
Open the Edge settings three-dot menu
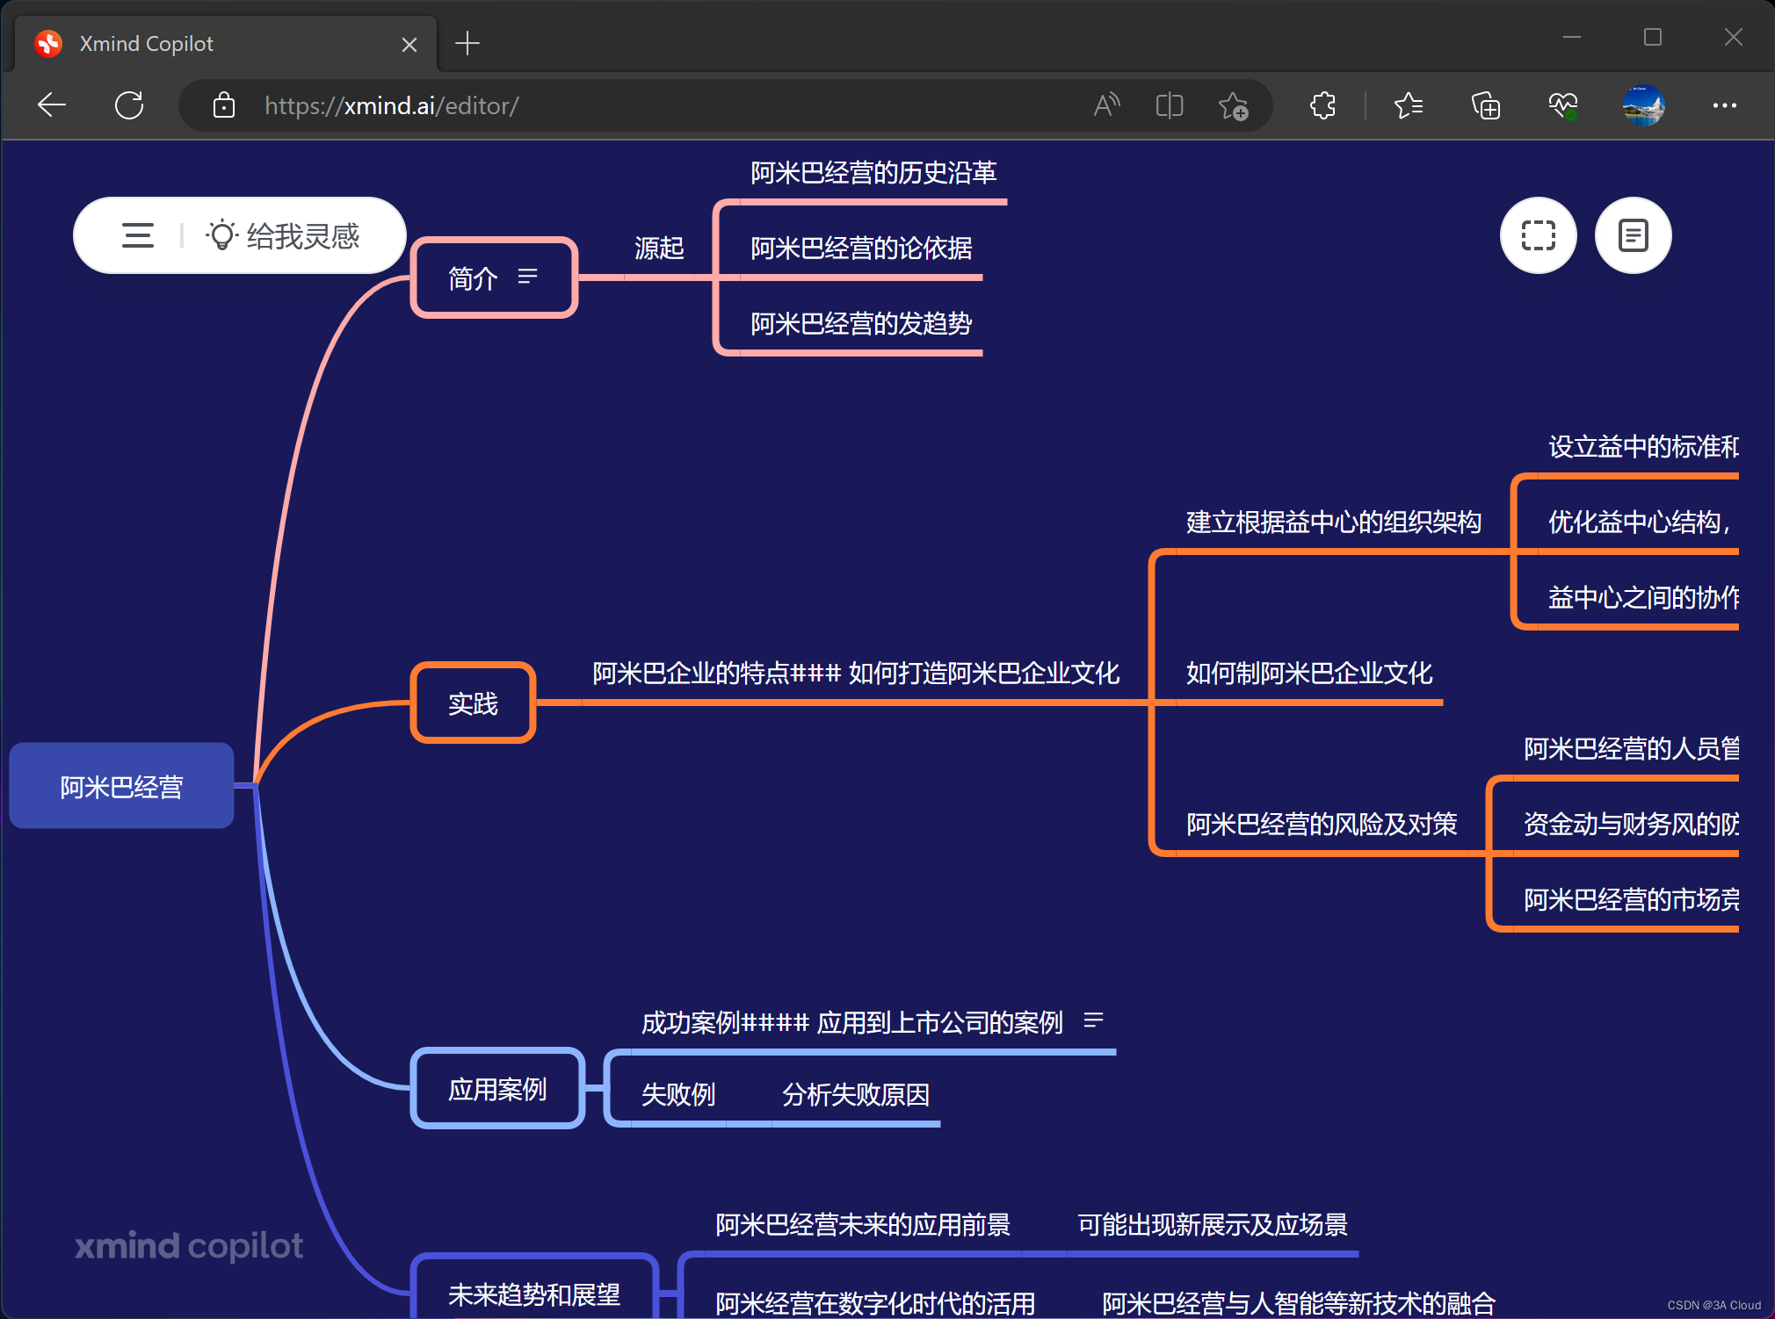pyautogui.click(x=1724, y=105)
